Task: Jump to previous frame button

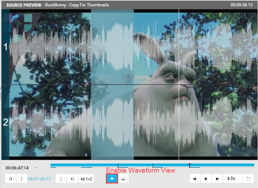Action: click(195, 179)
